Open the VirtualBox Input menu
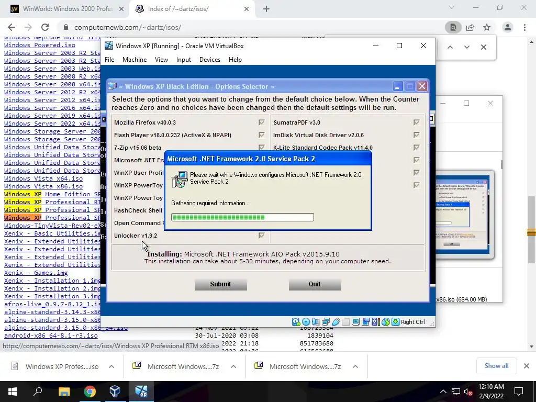 click(x=184, y=60)
